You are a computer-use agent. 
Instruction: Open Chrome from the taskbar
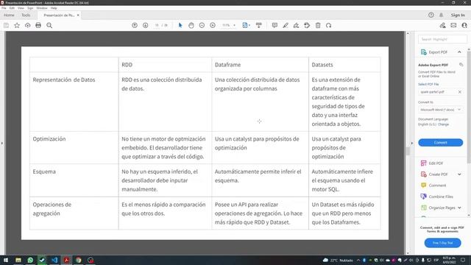(x=79, y=260)
